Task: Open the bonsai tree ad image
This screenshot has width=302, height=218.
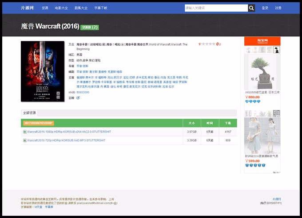Action: (x=262, y=72)
